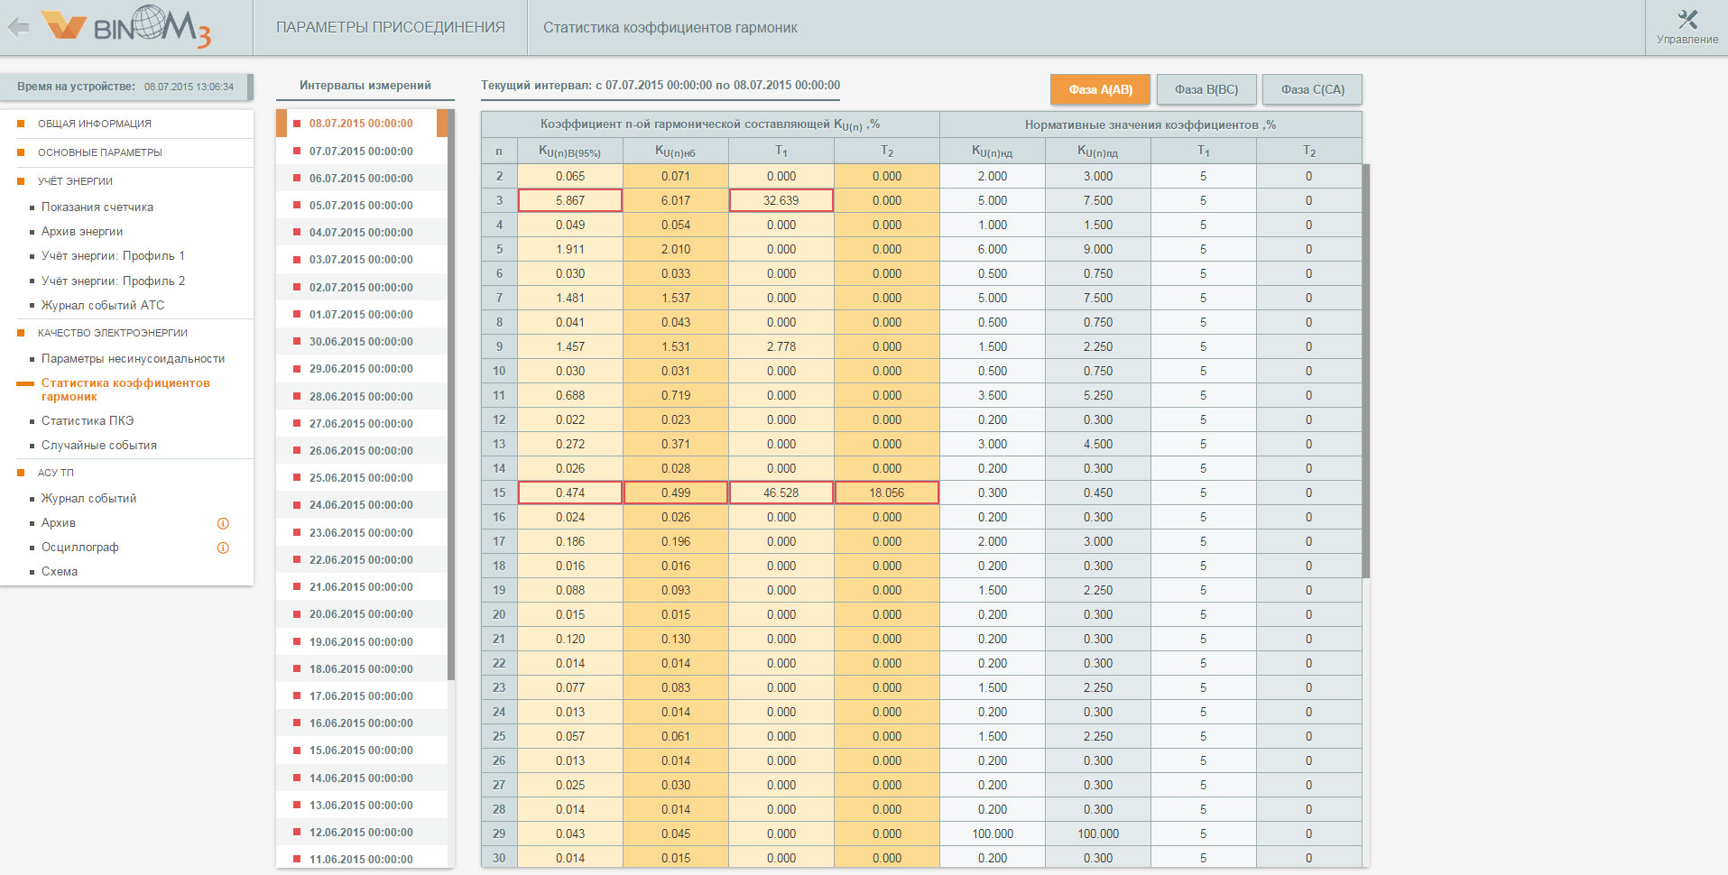
Task: Switch to Фаза C(CA)
Action: tap(1312, 89)
